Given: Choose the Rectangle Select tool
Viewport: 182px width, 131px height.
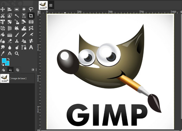Looking at the screenshot, I should 17,9.
